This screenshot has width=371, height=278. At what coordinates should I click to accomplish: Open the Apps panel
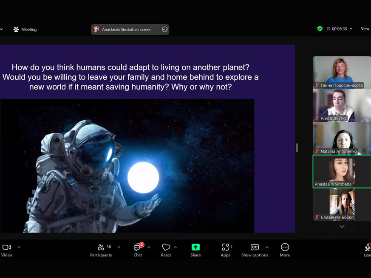click(225, 250)
